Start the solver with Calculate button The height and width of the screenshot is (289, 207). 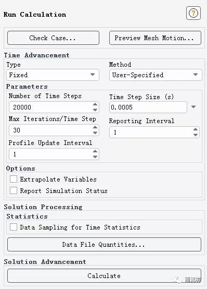click(104, 276)
